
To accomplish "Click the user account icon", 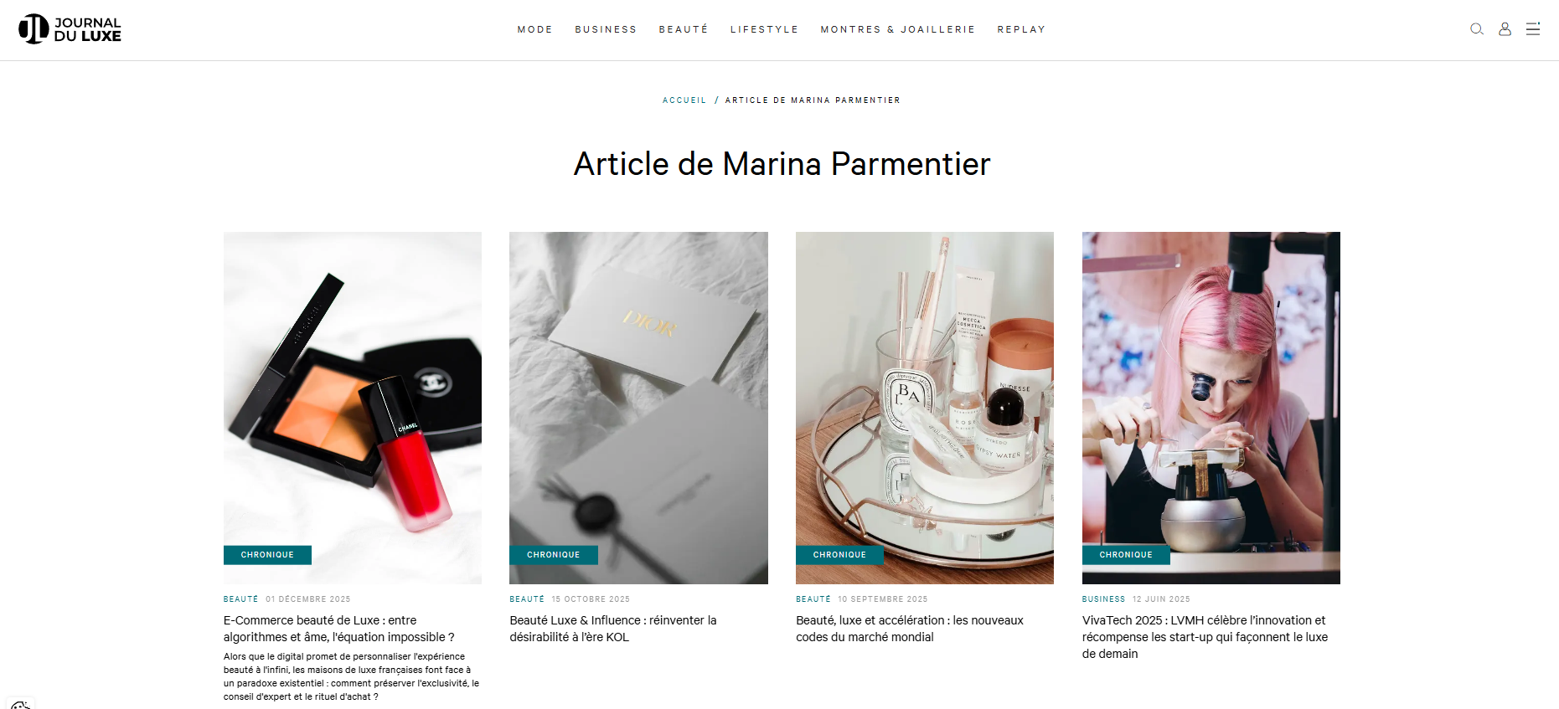I will click(1505, 29).
